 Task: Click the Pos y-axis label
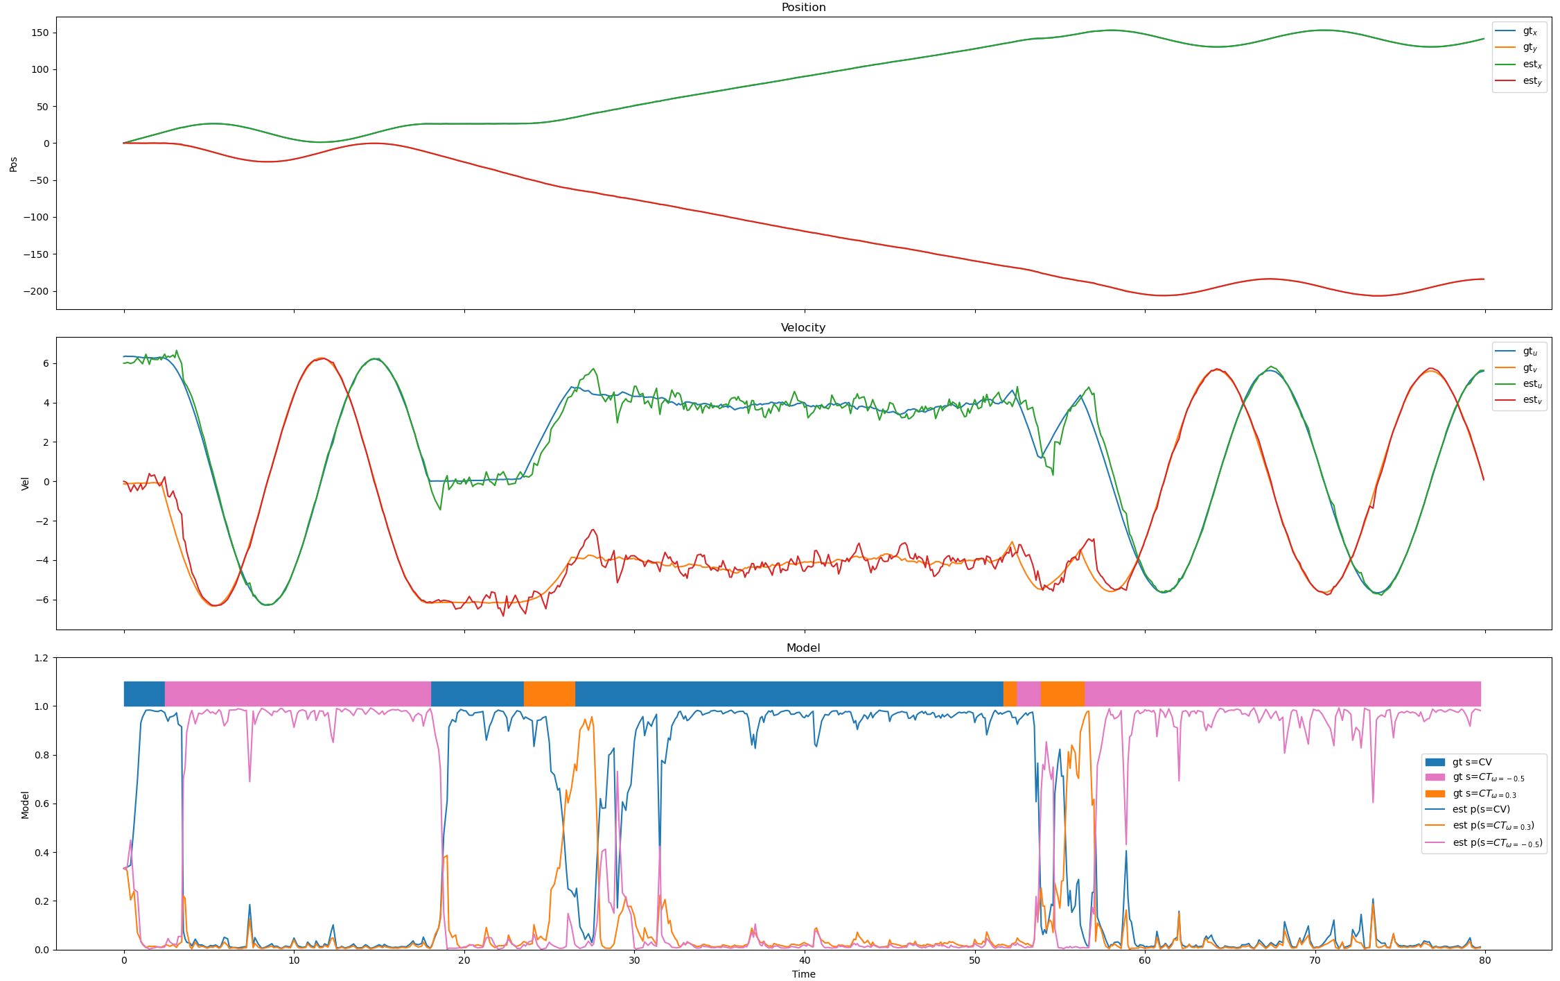click(x=13, y=164)
